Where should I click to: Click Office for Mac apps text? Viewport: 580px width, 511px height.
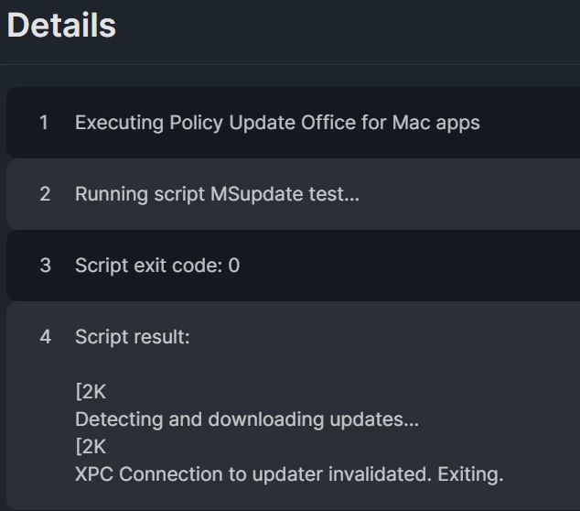[x=391, y=123]
